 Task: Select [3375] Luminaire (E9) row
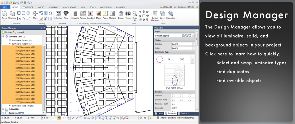[x=22, y=102]
